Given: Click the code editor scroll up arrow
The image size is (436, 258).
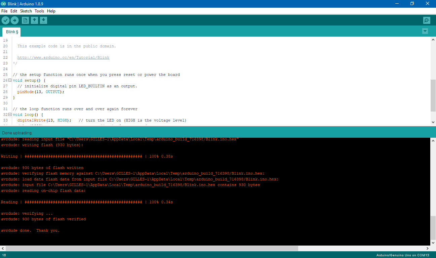Looking at the screenshot, I should [x=433, y=40].
